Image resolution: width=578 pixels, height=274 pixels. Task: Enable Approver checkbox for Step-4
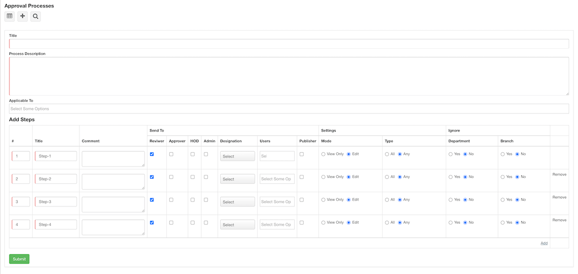click(171, 223)
